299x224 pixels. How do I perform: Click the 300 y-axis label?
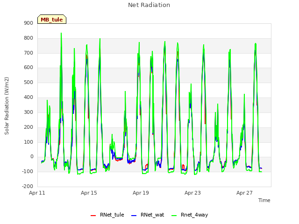[28, 112]
